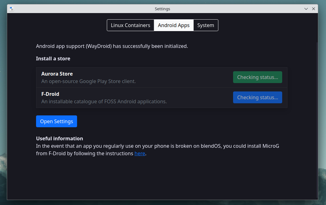Click the 'Useful information' heading

tap(59, 139)
